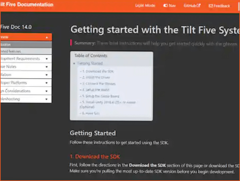Collapse the orange Overview section arrow
The image size is (240, 181).
[47, 37]
